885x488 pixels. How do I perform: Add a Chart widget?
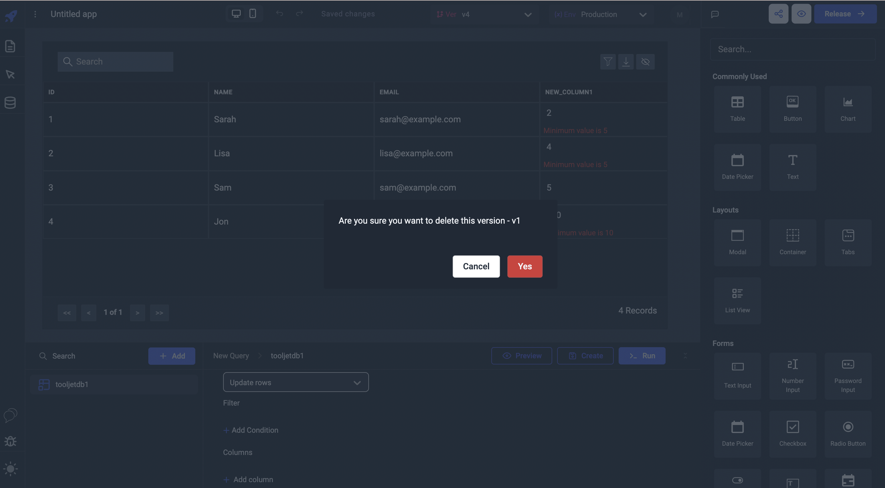(x=848, y=108)
